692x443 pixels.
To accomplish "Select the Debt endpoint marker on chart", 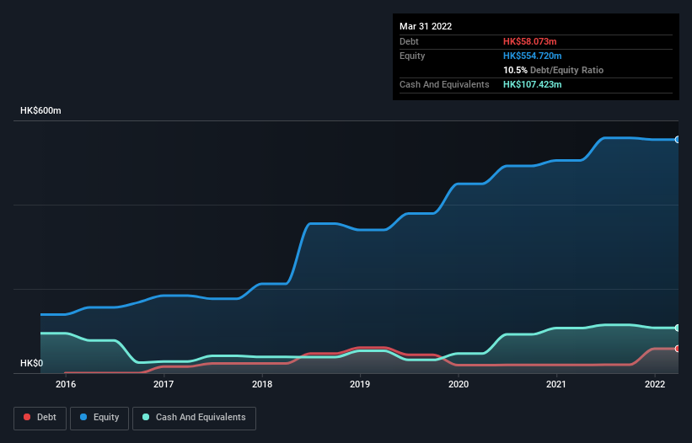I will click(x=678, y=349).
